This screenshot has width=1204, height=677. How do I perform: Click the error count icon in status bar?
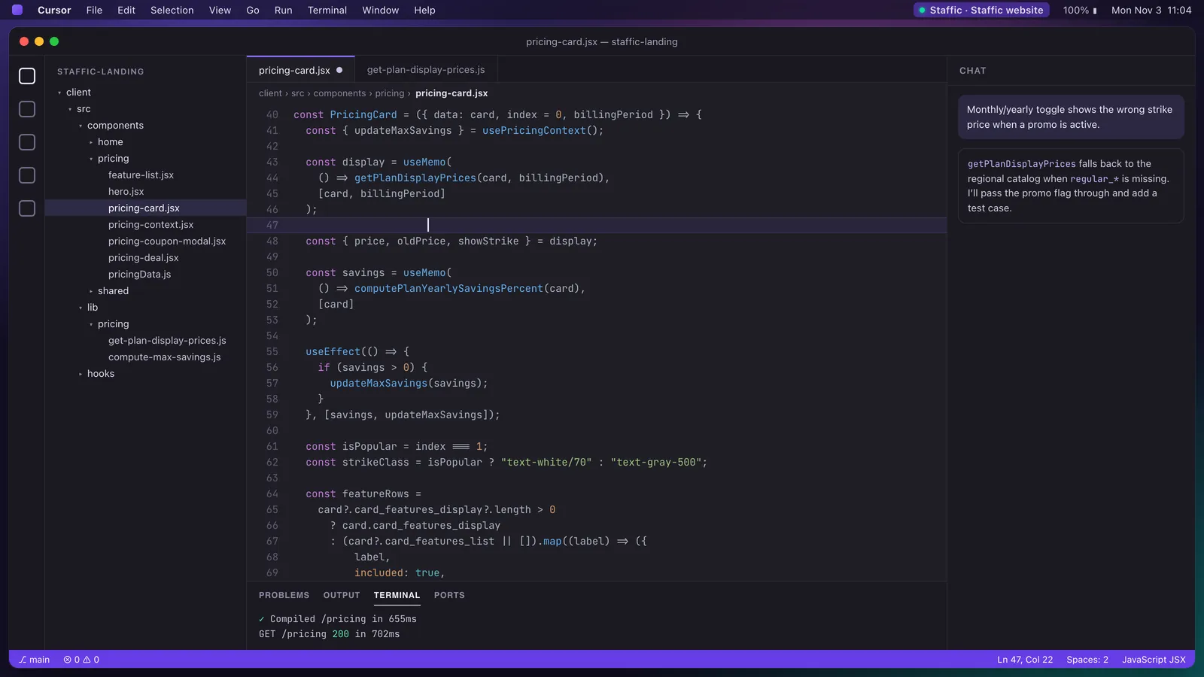tap(68, 660)
